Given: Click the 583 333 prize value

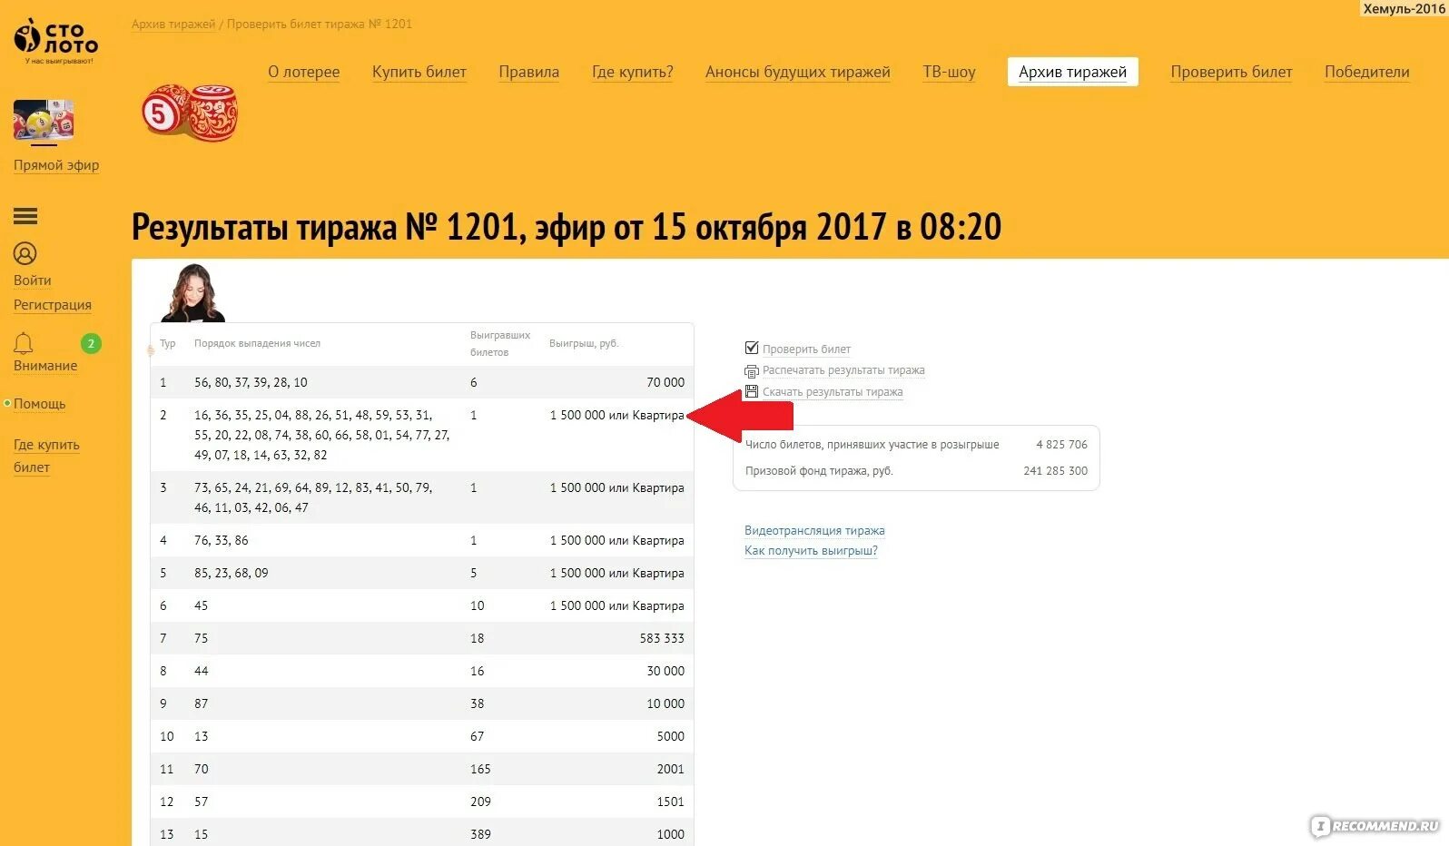Looking at the screenshot, I should 662,639.
